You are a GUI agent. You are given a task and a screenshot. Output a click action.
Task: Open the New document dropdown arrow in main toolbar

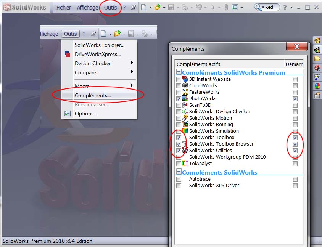point(150,8)
